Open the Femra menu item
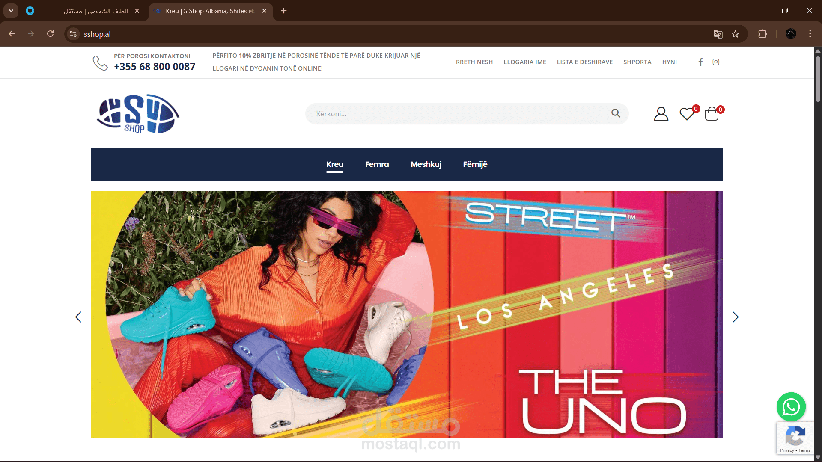 pyautogui.click(x=377, y=164)
